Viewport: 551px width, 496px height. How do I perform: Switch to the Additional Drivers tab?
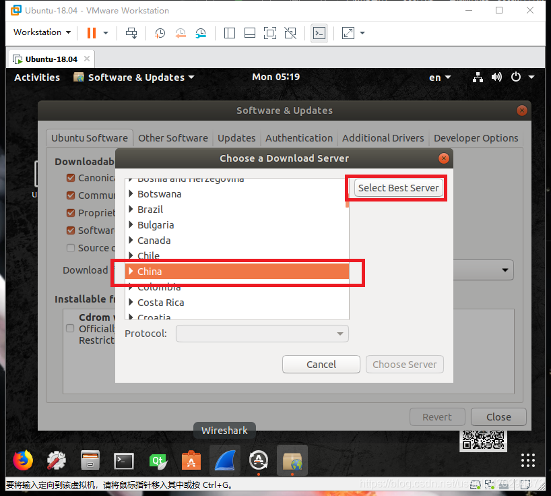click(x=383, y=137)
